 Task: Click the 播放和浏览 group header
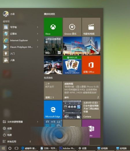point(49,14)
